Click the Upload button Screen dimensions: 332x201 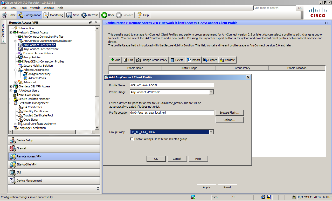point(230,120)
